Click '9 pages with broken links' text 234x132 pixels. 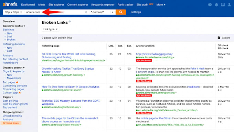(57, 38)
